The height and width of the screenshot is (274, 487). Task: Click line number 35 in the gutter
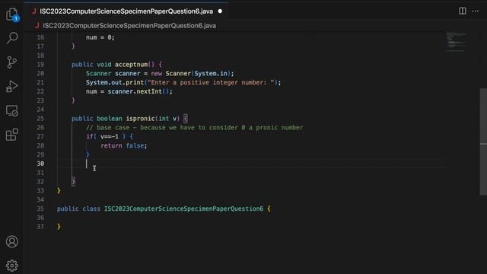click(x=40, y=209)
